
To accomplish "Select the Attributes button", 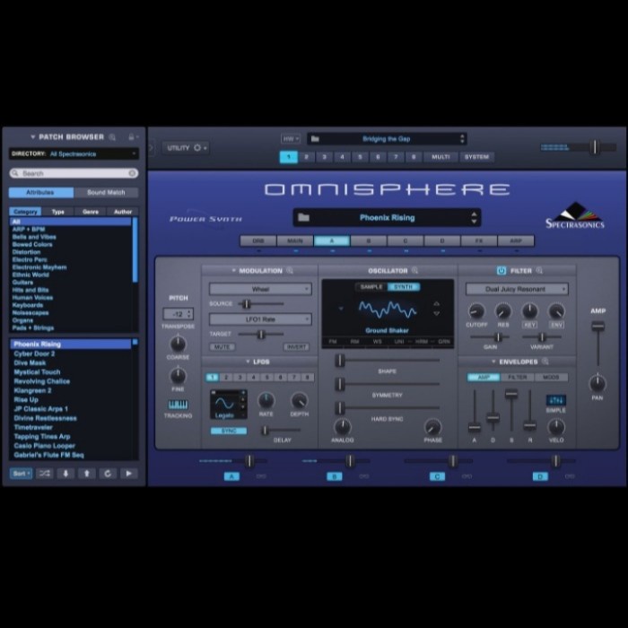I will (x=40, y=193).
